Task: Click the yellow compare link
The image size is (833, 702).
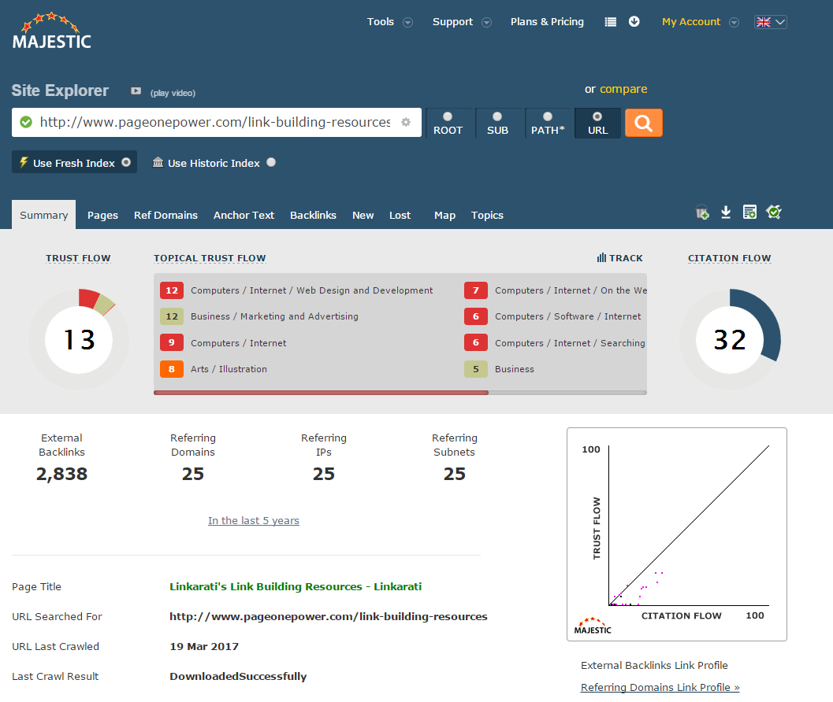Action: (x=623, y=89)
